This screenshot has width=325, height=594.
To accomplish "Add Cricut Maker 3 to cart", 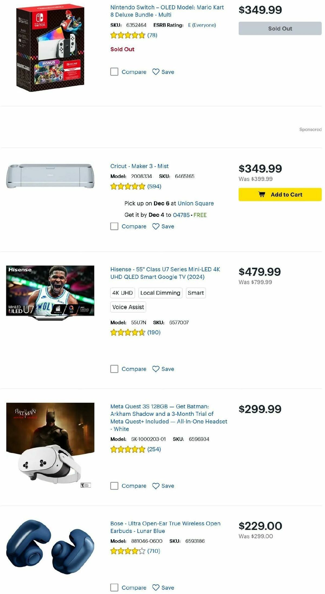I will [x=280, y=194].
